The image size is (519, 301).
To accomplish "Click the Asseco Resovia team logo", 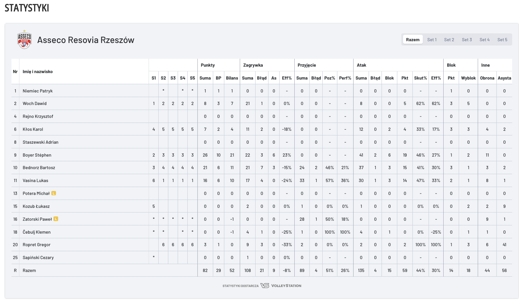I will click(x=24, y=40).
